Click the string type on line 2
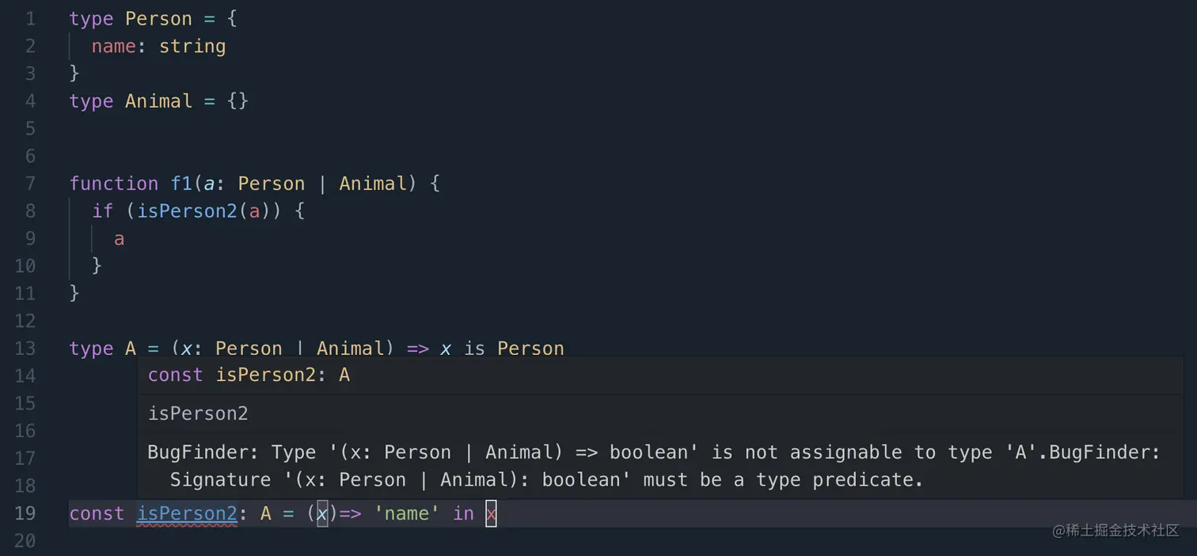Screen dimensions: 1197x556 coord(192,46)
